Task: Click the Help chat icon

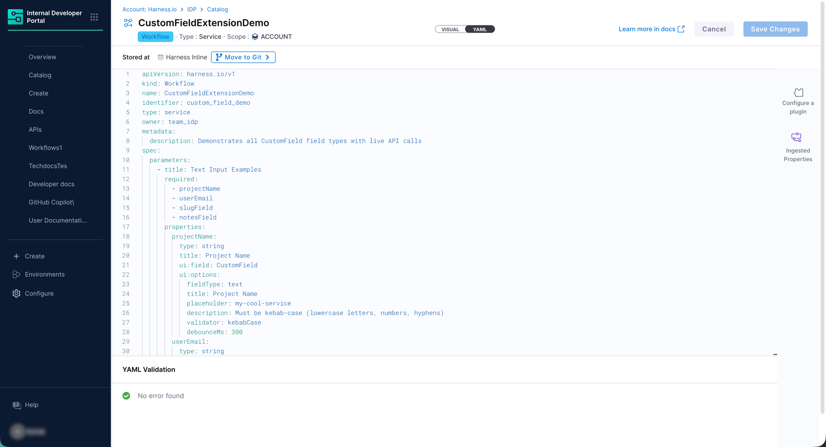Action: (16, 404)
